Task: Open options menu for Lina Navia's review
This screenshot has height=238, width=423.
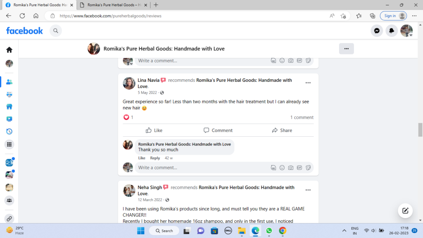Action: point(308,83)
